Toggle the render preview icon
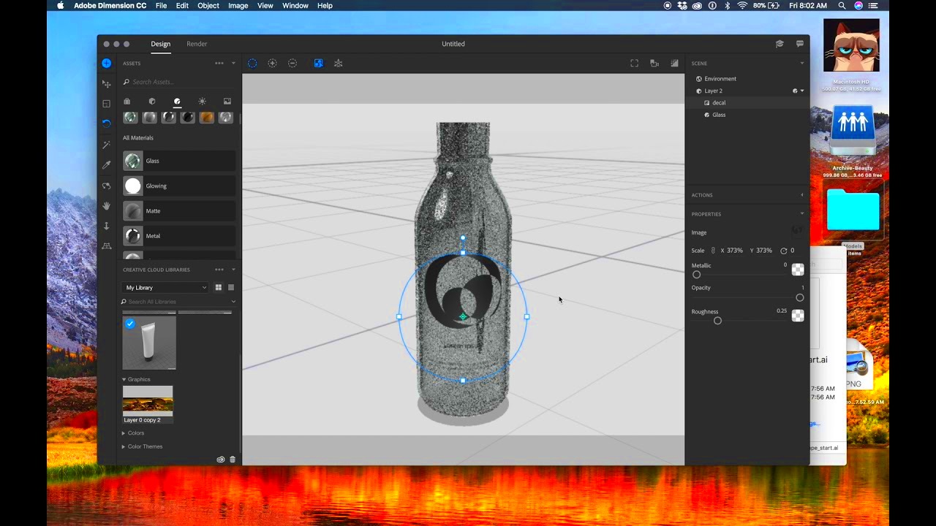Image resolution: width=936 pixels, height=526 pixels. click(674, 64)
